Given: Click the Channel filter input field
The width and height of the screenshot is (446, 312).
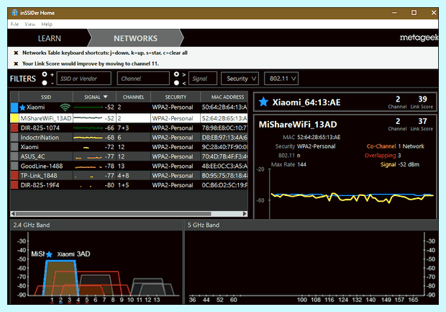Looking at the screenshot, I should (143, 79).
